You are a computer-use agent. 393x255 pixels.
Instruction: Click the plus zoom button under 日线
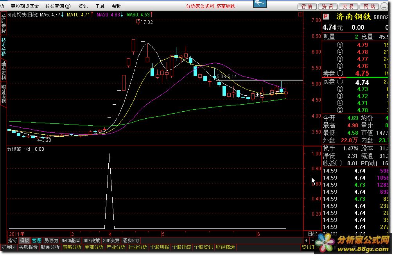point(306,241)
